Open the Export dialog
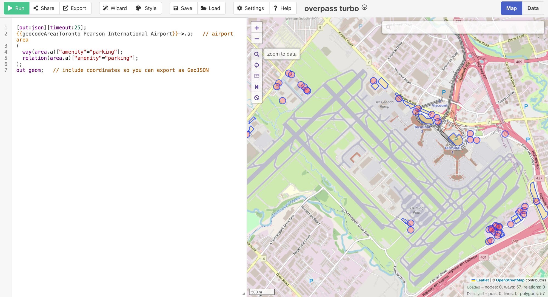The image size is (548, 297). pyautogui.click(x=75, y=8)
